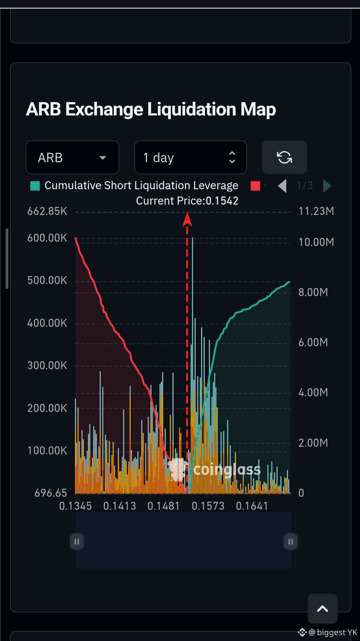Go to previous legend page arrow
The width and height of the screenshot is (360, 641).
coord(282,186)
